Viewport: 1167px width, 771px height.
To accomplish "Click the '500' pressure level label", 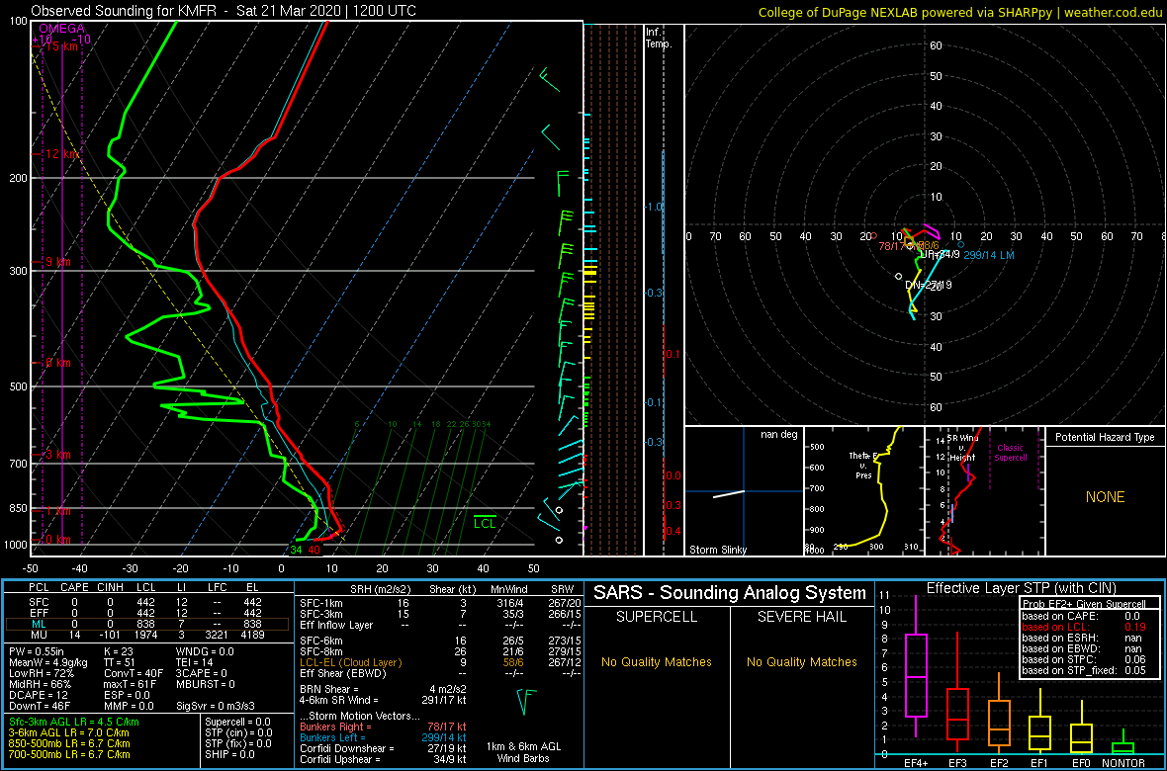I will coord(17,386).
